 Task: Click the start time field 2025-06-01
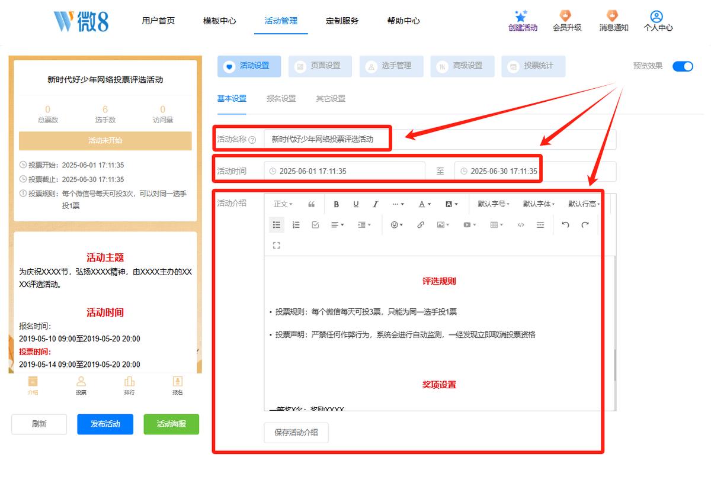coord(345,172)
